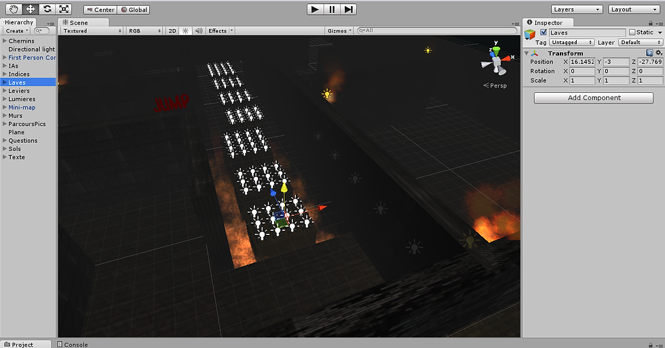This screenshot has width=665, height=348.
Task: Expand the Lumieres object
Action: (x=5, y=99)
